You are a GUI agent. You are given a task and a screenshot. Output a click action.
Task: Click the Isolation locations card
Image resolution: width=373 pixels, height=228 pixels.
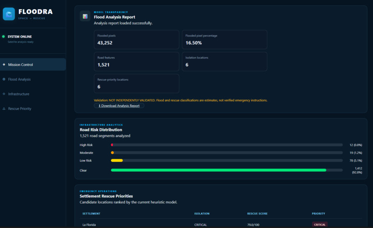coord(224,62)
